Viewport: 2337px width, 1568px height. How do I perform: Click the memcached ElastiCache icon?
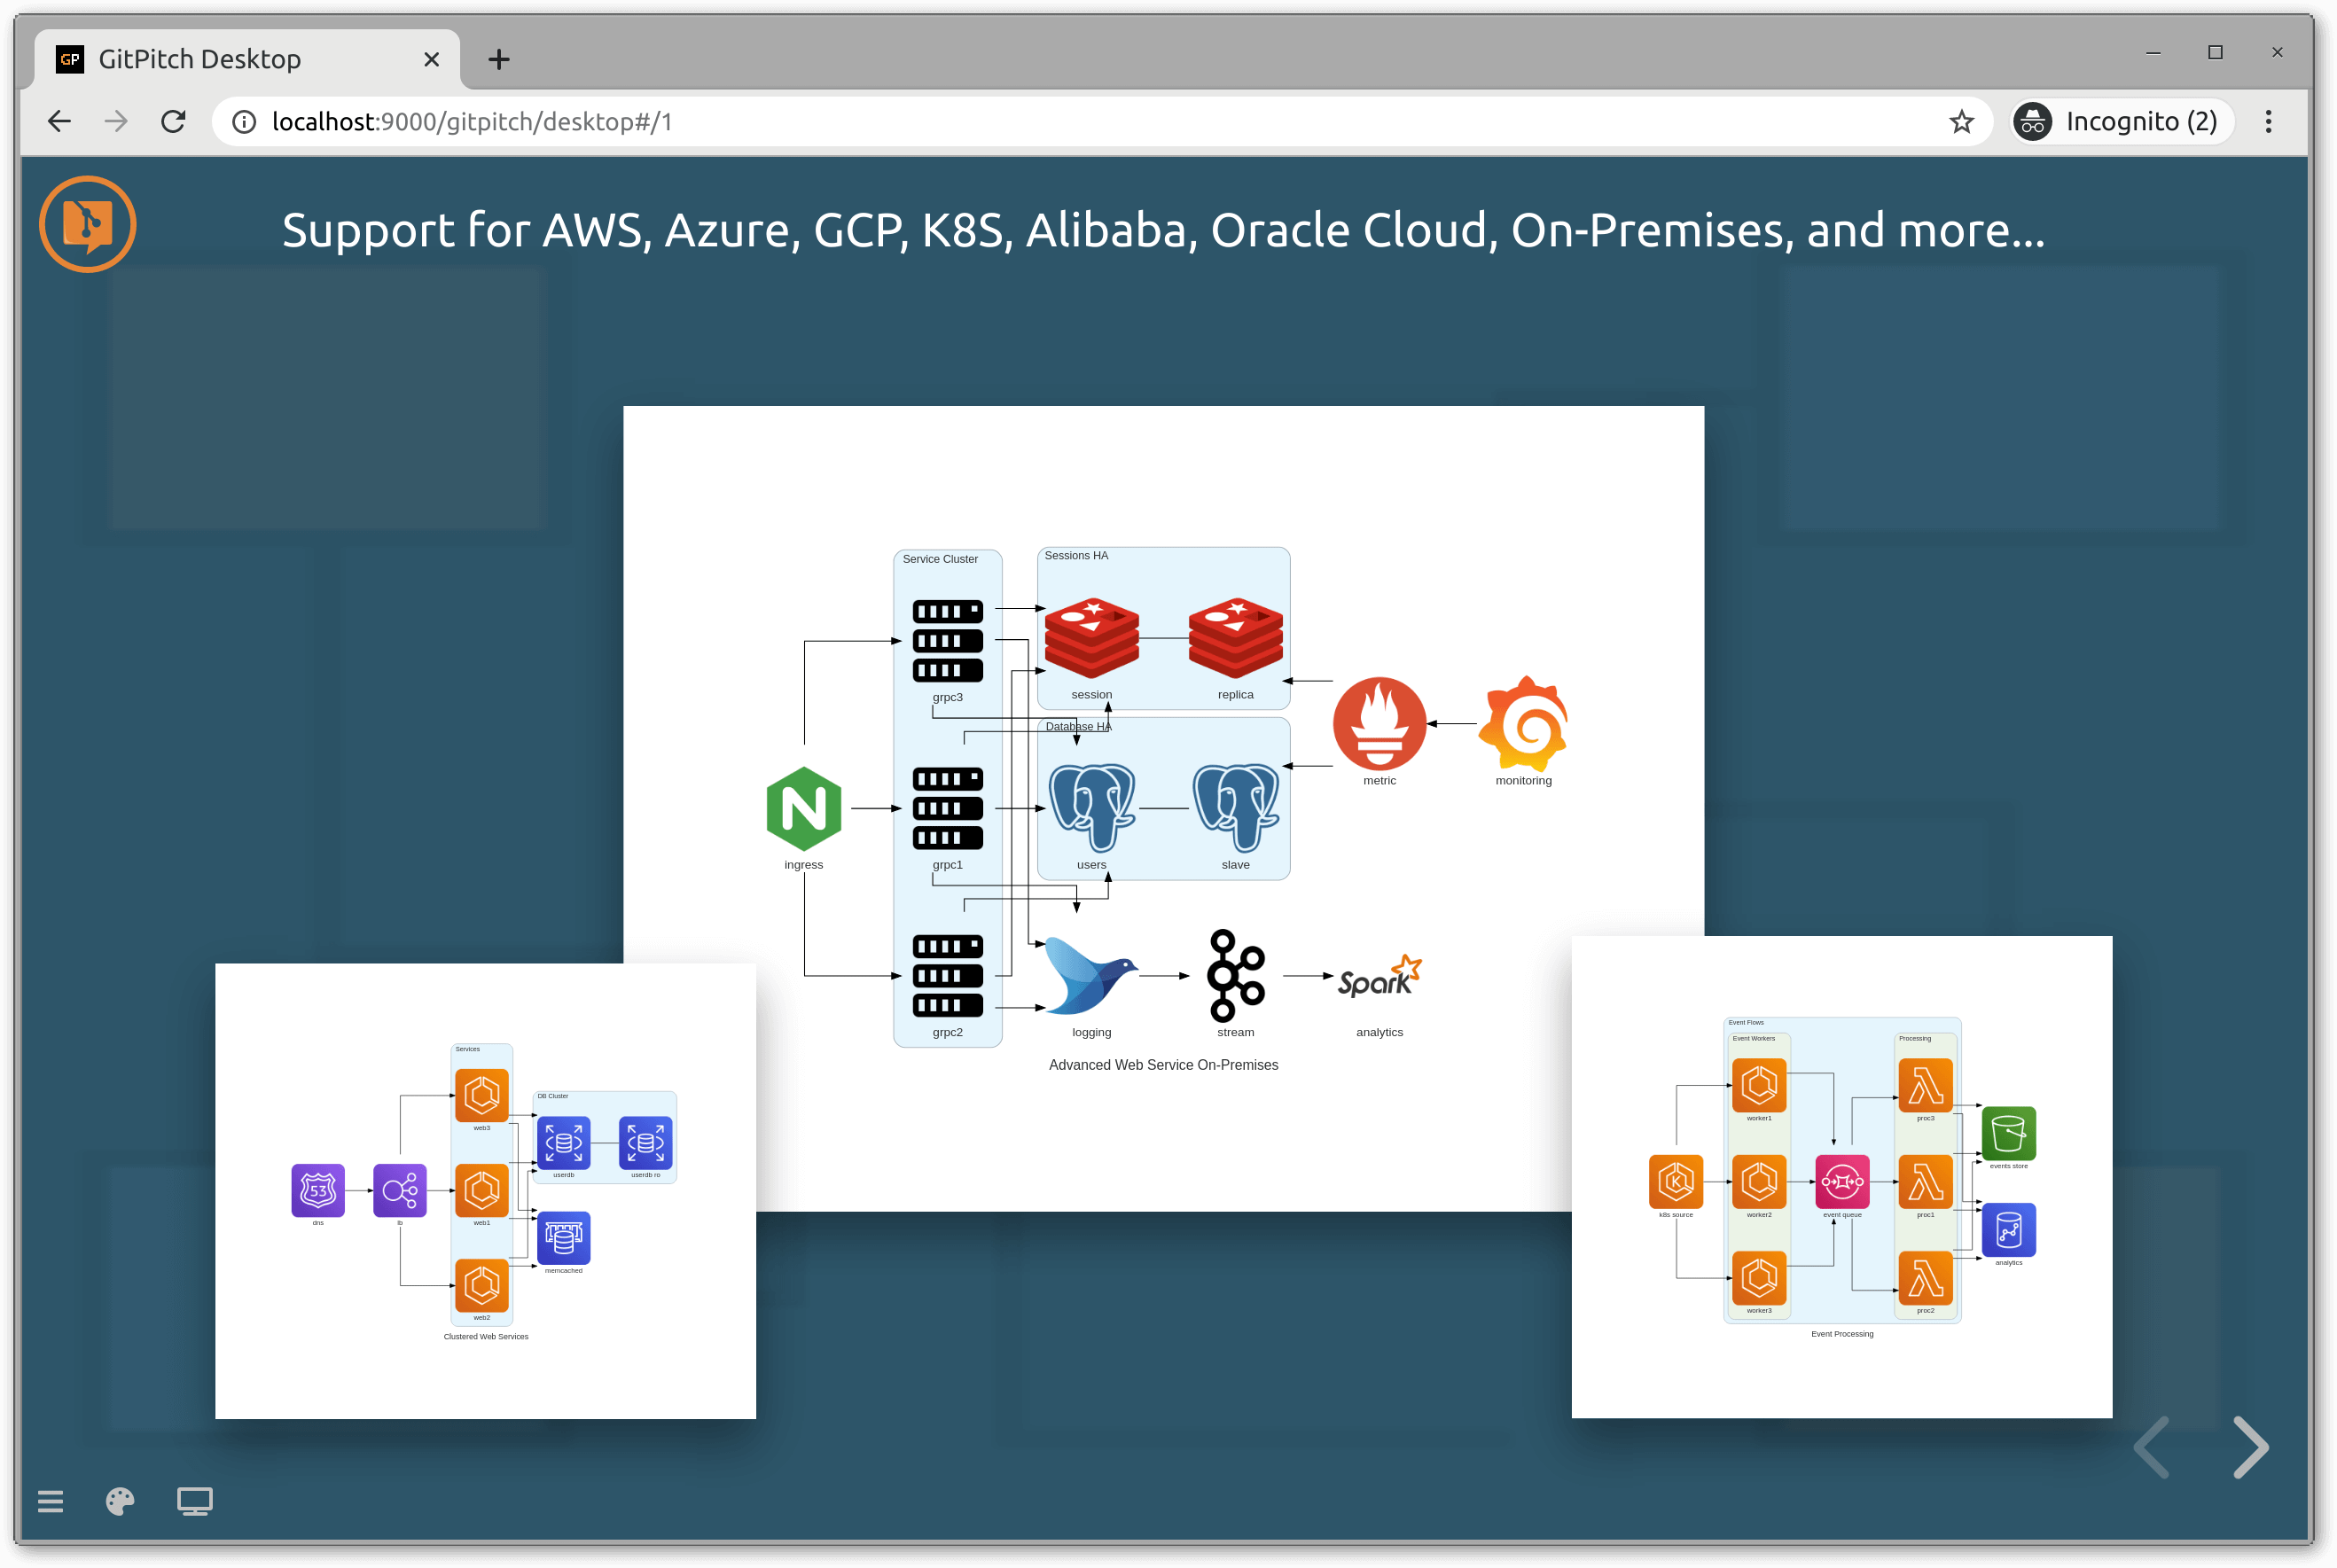(564, 1238)
